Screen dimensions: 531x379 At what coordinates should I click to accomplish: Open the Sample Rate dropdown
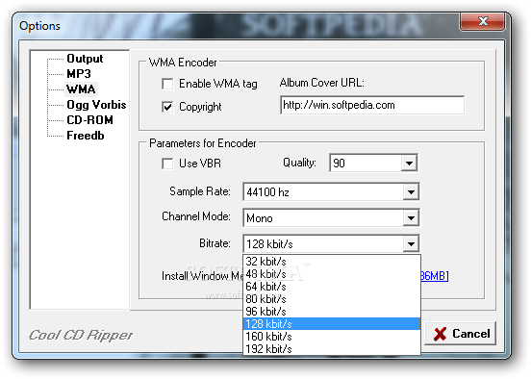click(411, 192)
